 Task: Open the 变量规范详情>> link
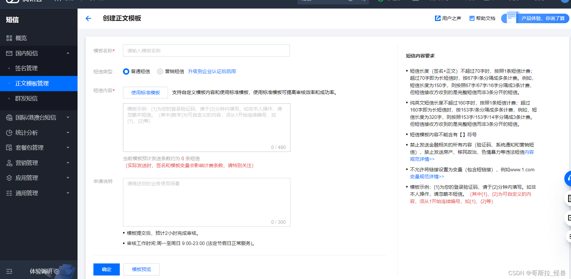(427, 177)
